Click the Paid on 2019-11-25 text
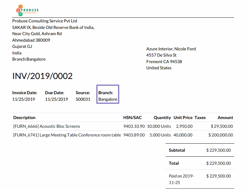246x189 pixels. coord(181,179)
